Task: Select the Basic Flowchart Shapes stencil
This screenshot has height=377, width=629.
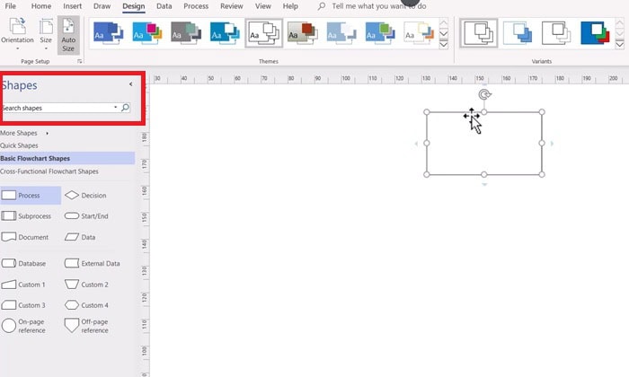Action: click(67, 158)
